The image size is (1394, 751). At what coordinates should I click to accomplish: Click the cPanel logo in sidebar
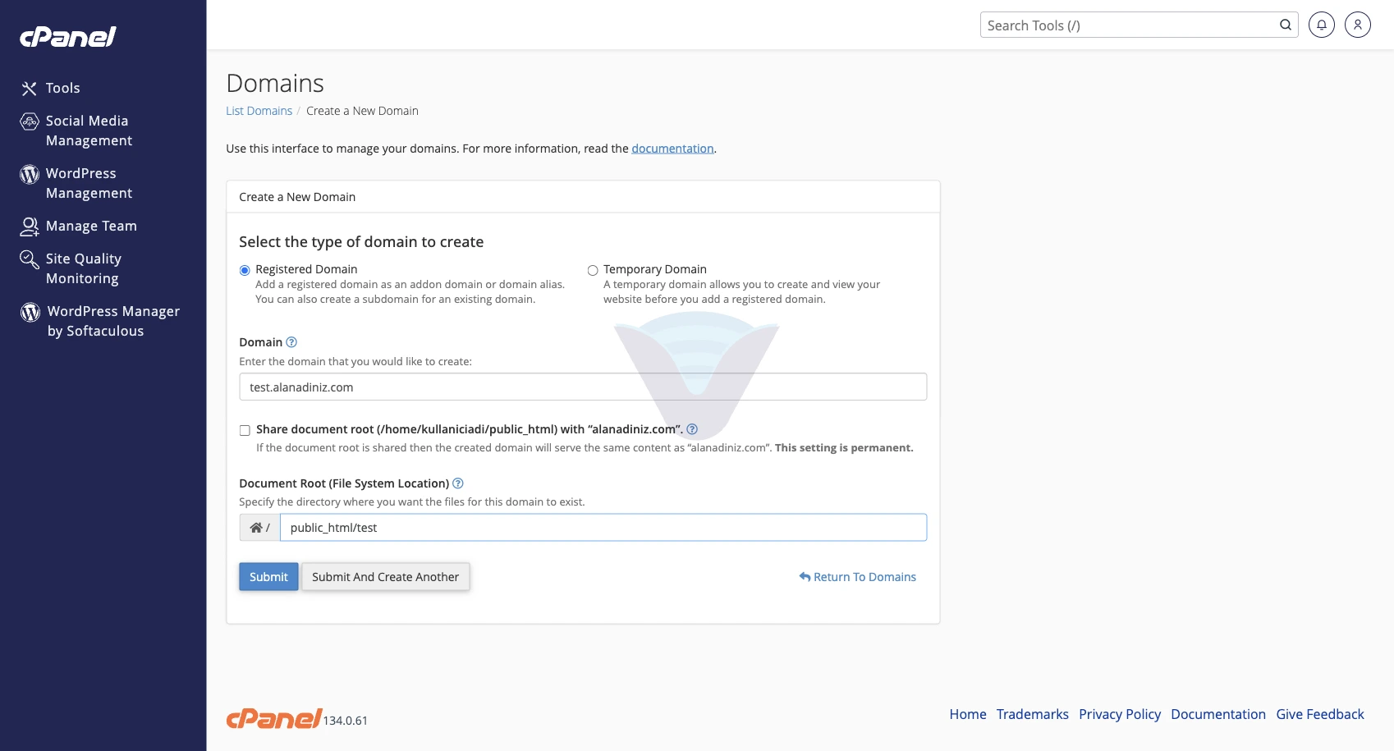coord(68,37)
